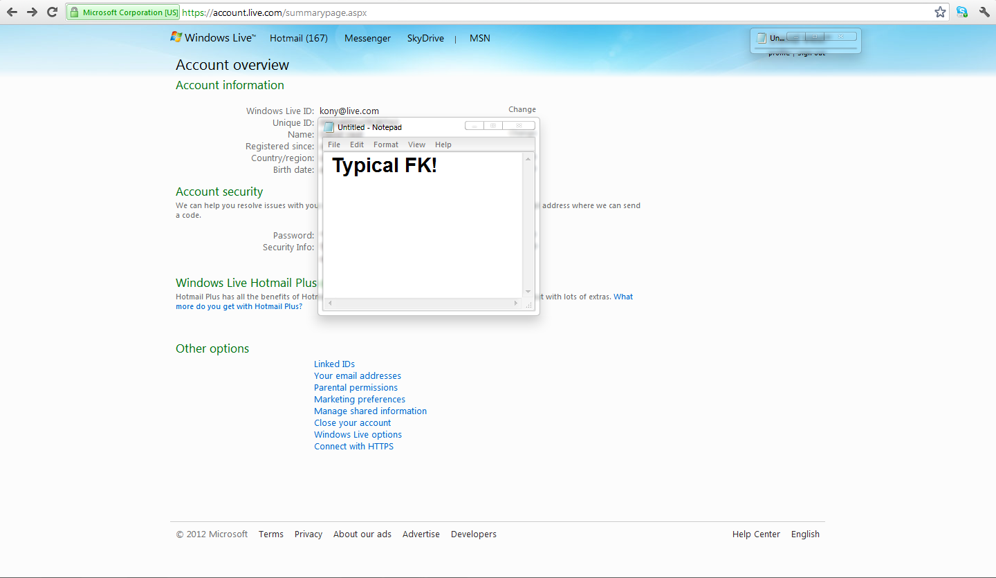Select the Close your account link
The height and width of the screenshot is (578, 996).
coord(352,423)
